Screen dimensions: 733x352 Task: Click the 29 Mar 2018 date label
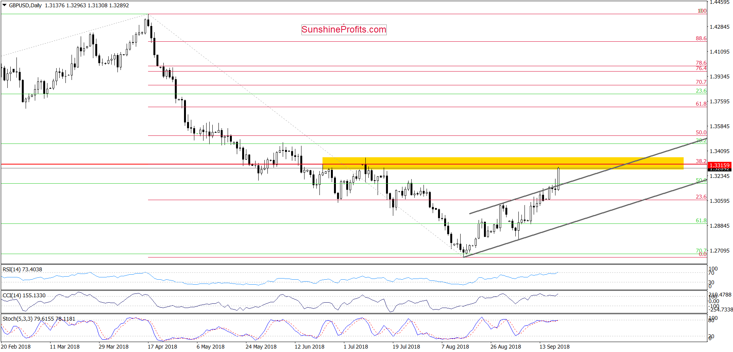click(114, 347)
